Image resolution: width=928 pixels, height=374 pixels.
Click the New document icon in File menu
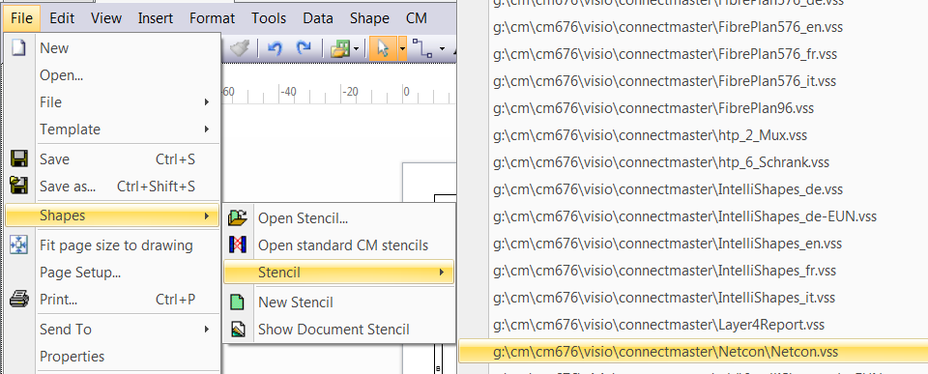[x=19, y=47]
